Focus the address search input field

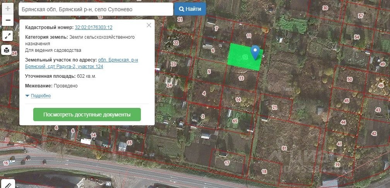(96, 9)
